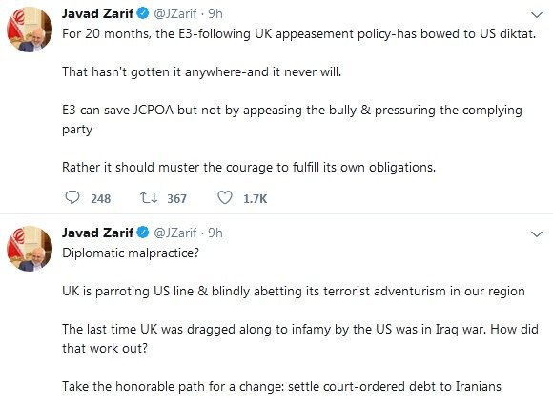The image size is (553, 405).
Task: Expand options chevron on second tweet
Action: click(537, 234)
